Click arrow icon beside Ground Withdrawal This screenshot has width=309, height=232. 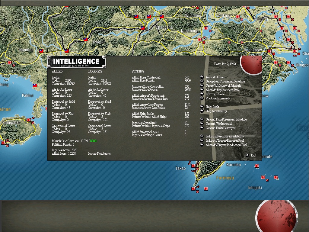[x=202, y=124]
